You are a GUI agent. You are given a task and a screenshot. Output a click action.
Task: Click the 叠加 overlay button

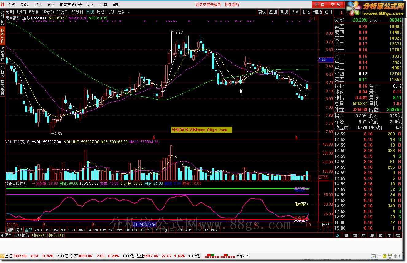tap(273, 12)
